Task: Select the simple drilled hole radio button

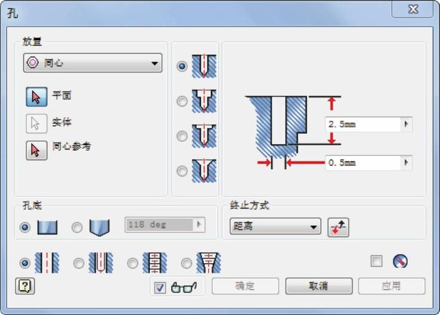Action: pos(182,66)
